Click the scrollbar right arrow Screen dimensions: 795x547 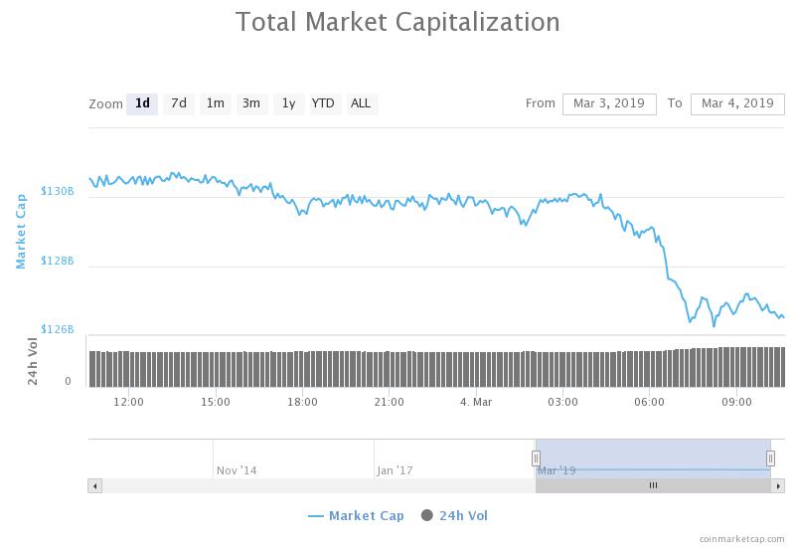[x=778, y=485]
